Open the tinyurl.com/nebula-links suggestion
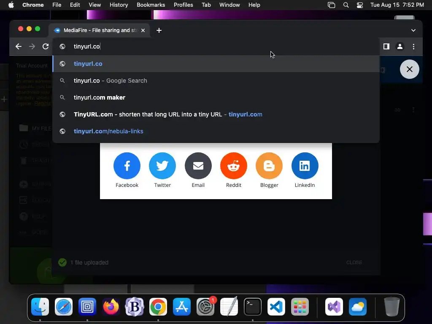Viewport: 432px width, 324px height. (x=216, y=131)
